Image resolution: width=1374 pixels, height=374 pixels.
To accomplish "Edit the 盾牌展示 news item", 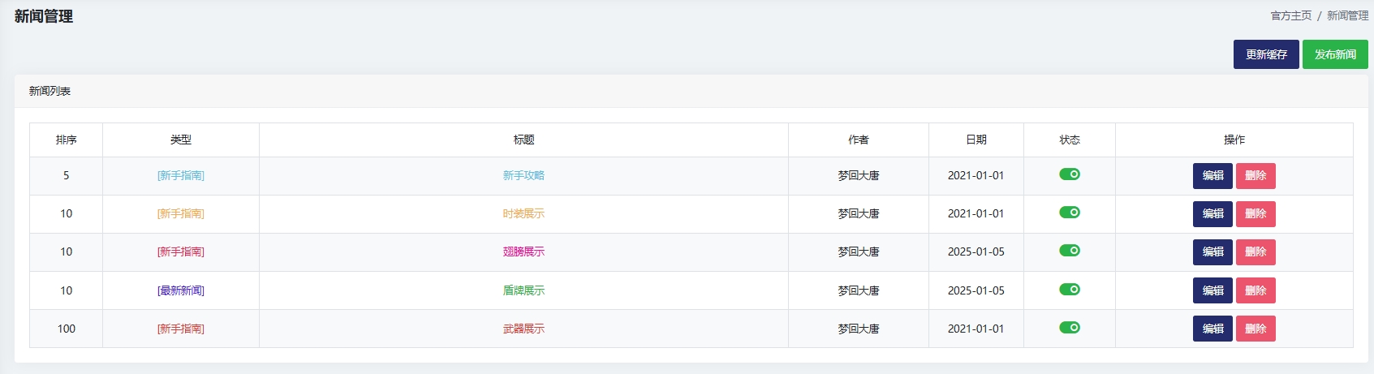I will pos(1212,290).
